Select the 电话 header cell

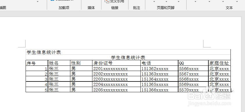click(x=159, y=63)
